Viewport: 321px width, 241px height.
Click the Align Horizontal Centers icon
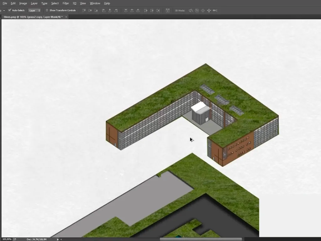coord(110,10)
